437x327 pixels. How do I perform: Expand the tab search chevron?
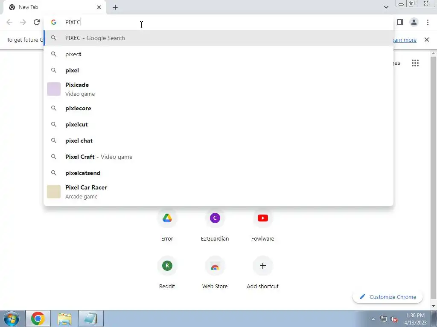[386, 7]
